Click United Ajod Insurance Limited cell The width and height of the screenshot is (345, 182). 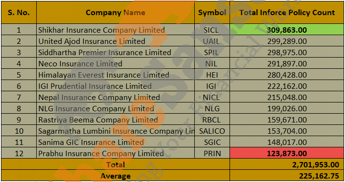[115, 41]
